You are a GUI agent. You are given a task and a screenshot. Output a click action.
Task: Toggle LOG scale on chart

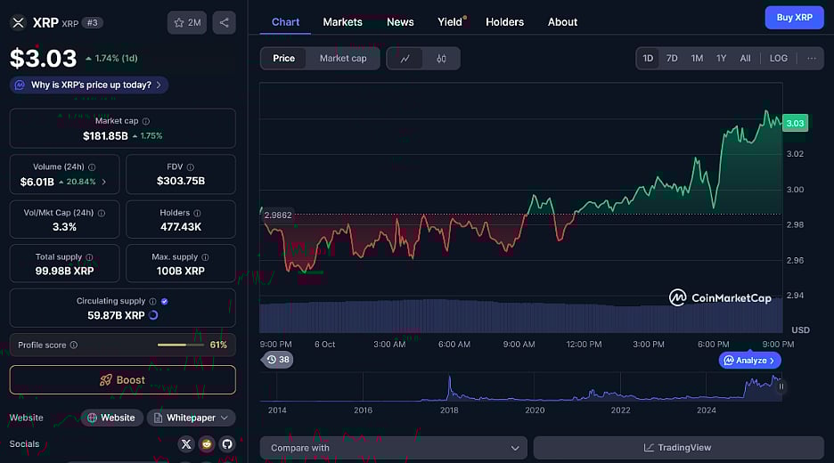(x=779, y=59)
